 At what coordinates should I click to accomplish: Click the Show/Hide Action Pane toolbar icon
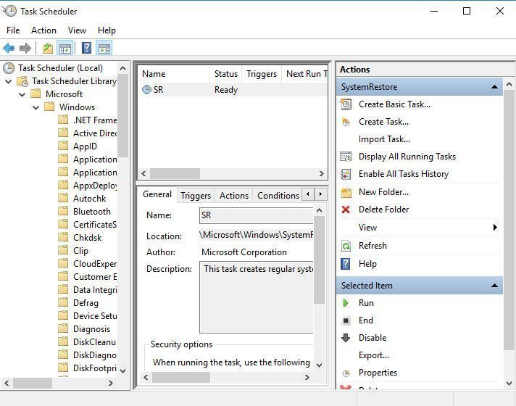[x=104, y=49]
